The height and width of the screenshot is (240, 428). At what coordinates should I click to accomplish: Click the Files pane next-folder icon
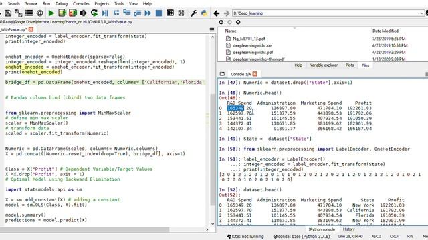[x=229, y=22]
